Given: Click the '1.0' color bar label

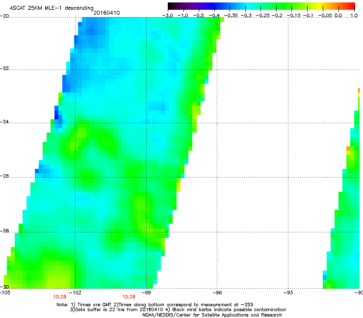Looking at the screenshot, I should pyautogui.click(x=354, y=16).
